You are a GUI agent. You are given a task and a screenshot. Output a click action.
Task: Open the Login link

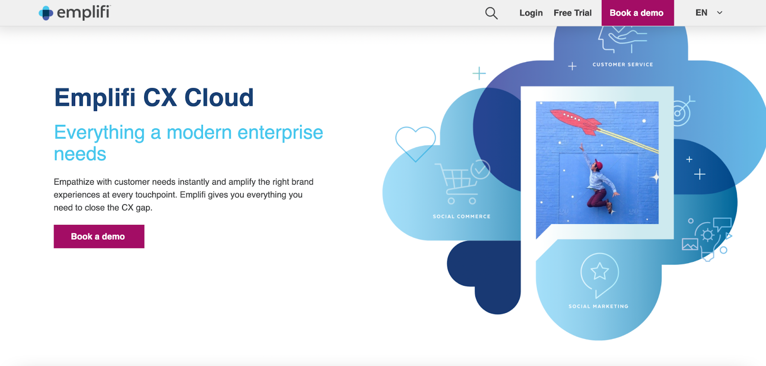(x=531, y=13)
